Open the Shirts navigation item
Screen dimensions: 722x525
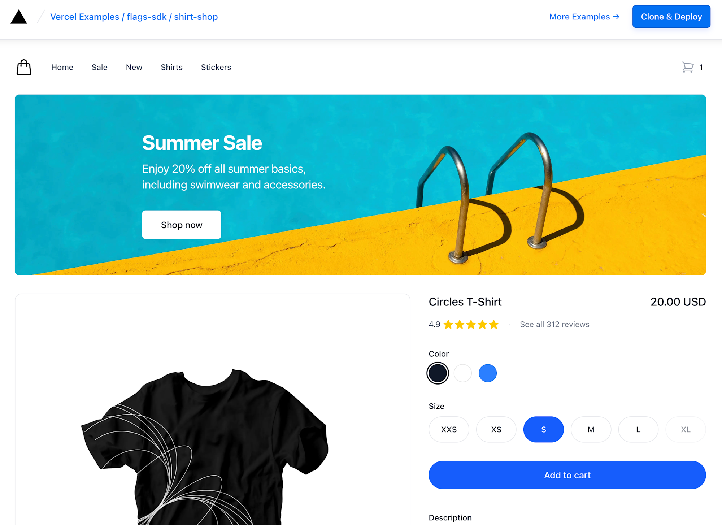pos(171,67)
